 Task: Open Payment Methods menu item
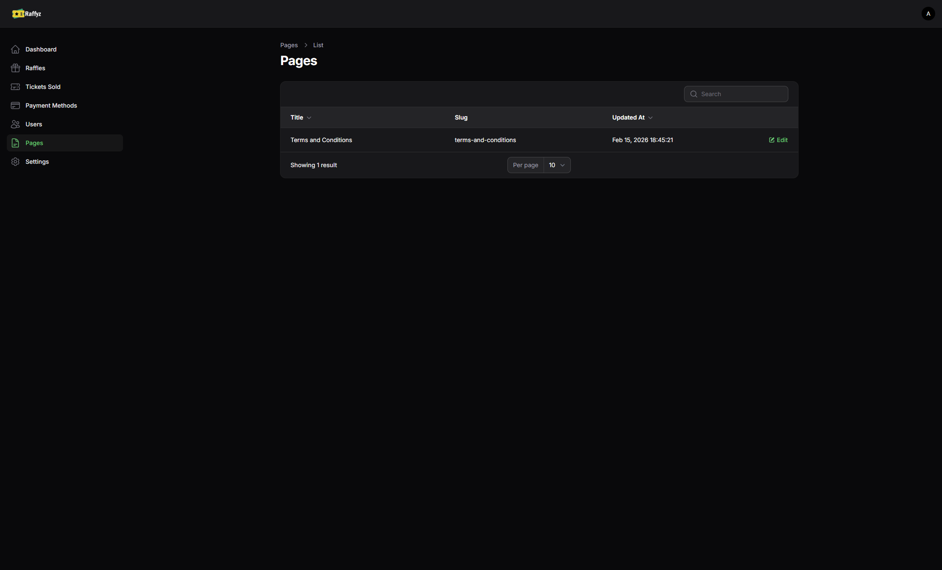click(x=51, y=105)
